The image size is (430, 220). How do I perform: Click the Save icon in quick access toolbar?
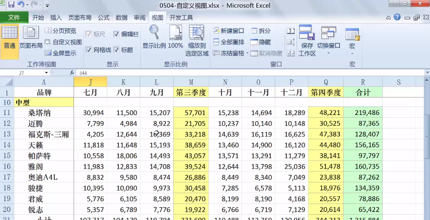tap(11, 5)
